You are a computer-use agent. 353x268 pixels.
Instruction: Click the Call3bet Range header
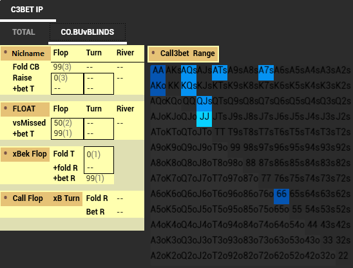pos(183,54)
